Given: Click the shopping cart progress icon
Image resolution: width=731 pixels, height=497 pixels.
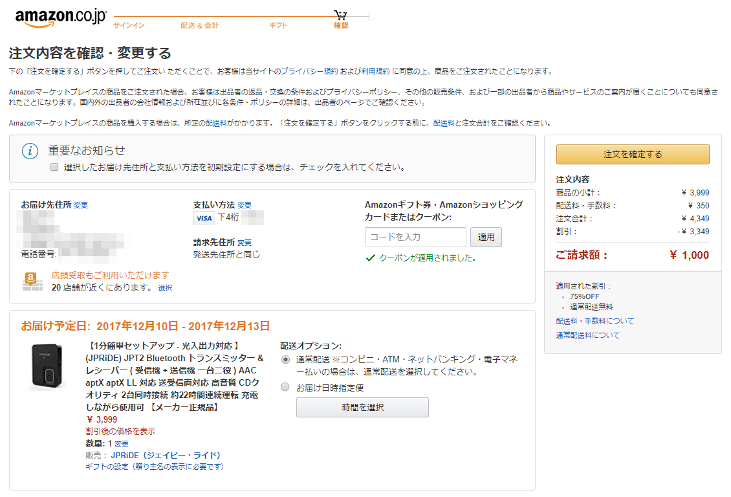Looking at the screenshot, I should (x=341, y=16).
